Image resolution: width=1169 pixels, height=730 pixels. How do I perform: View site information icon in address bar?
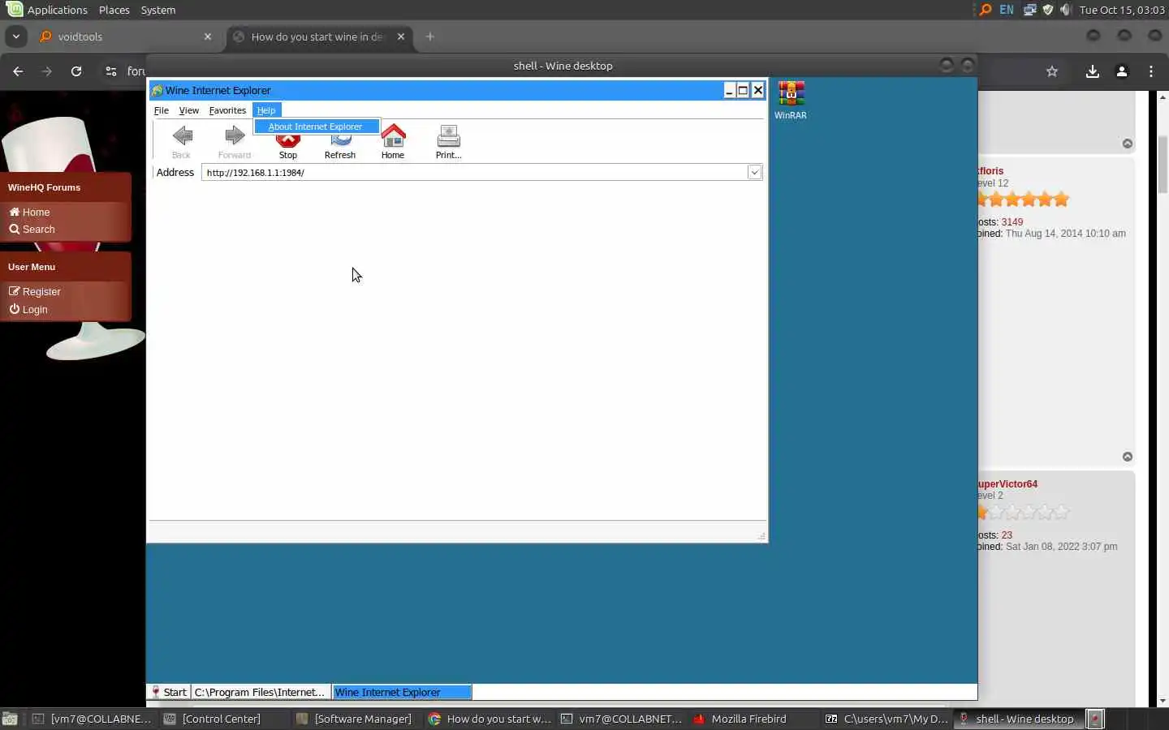111,71
